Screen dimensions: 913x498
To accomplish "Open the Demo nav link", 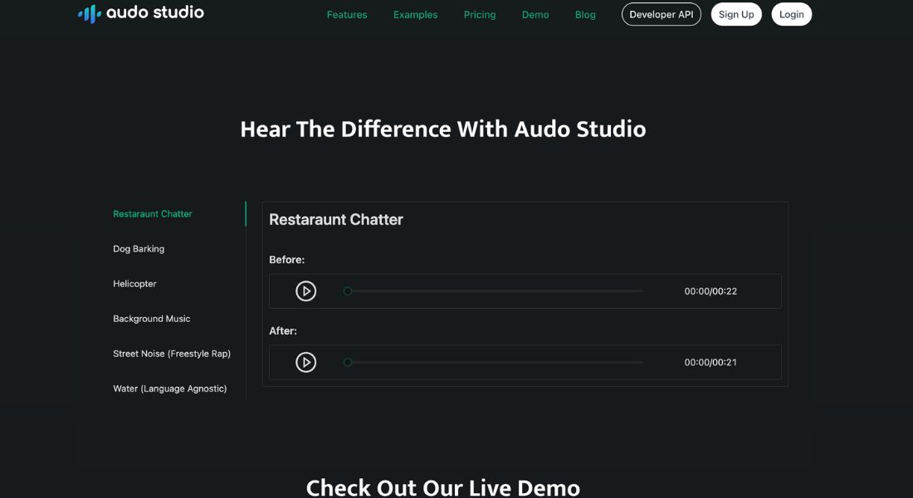I will click(x=535, y=15).
